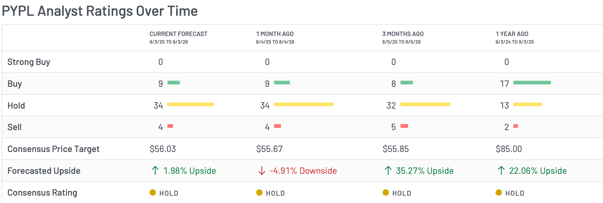Click the green Buy bar in Current Forecast column
This screenshot has height=203, width=603.
click(x=174, y=83)
